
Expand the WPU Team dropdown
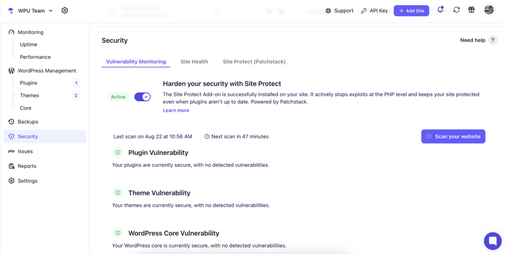[x=51, y=11]
